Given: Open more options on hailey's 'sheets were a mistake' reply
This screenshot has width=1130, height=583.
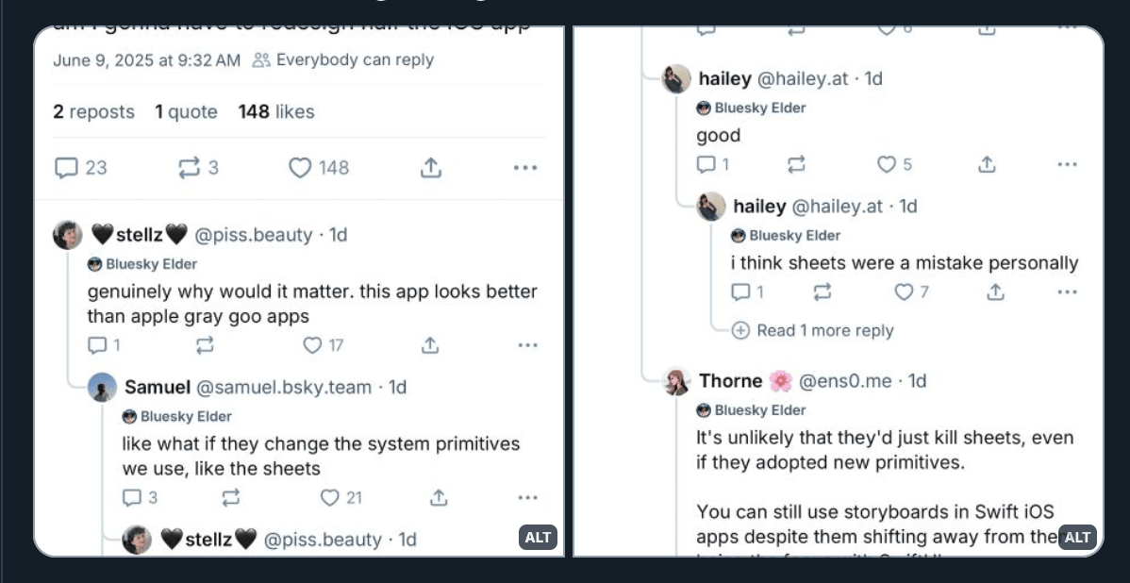Looking at the screenshot, I should (1067, 292).
